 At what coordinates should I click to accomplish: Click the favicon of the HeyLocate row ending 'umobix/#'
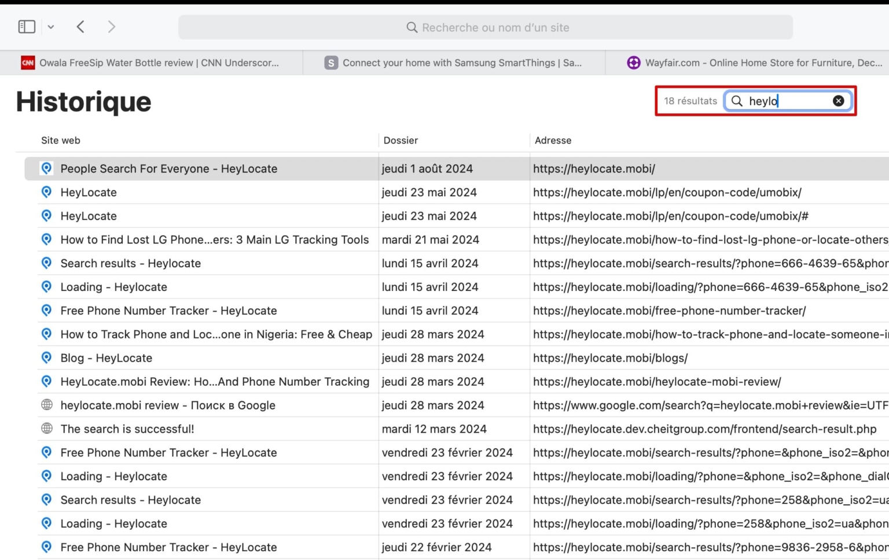tap(46, 216)
